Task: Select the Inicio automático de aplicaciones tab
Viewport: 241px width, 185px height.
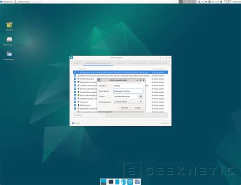Action: pos(98,63)
